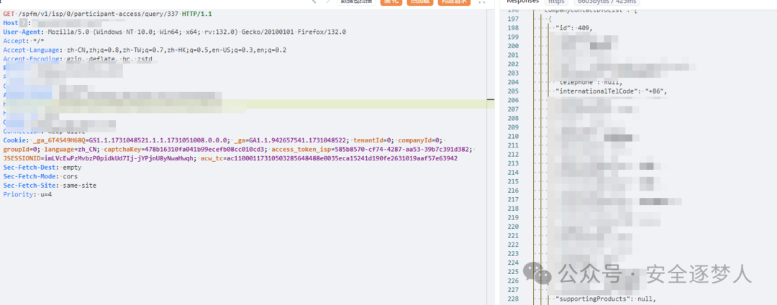Select the Sec-Fetch-Dest header line
The image size is (777, 305).
point(42,168)
